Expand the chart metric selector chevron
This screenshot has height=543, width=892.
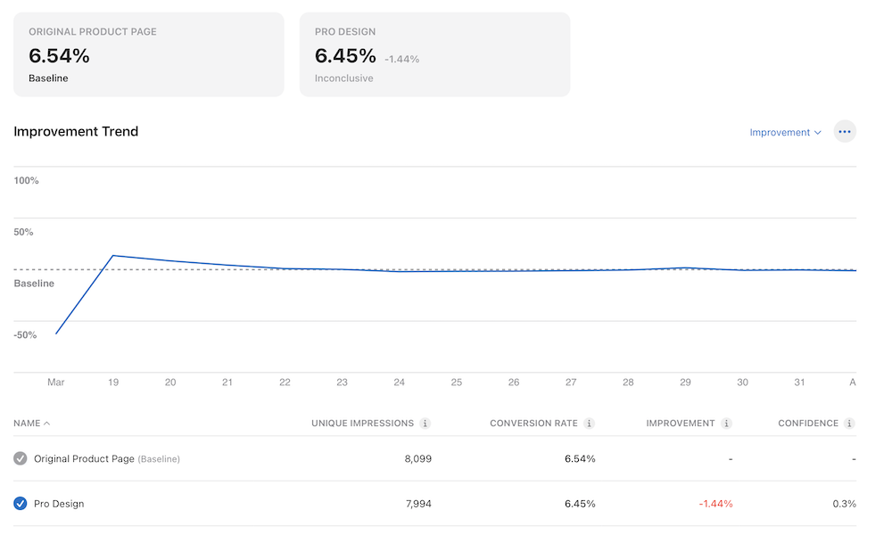(818, 132)
